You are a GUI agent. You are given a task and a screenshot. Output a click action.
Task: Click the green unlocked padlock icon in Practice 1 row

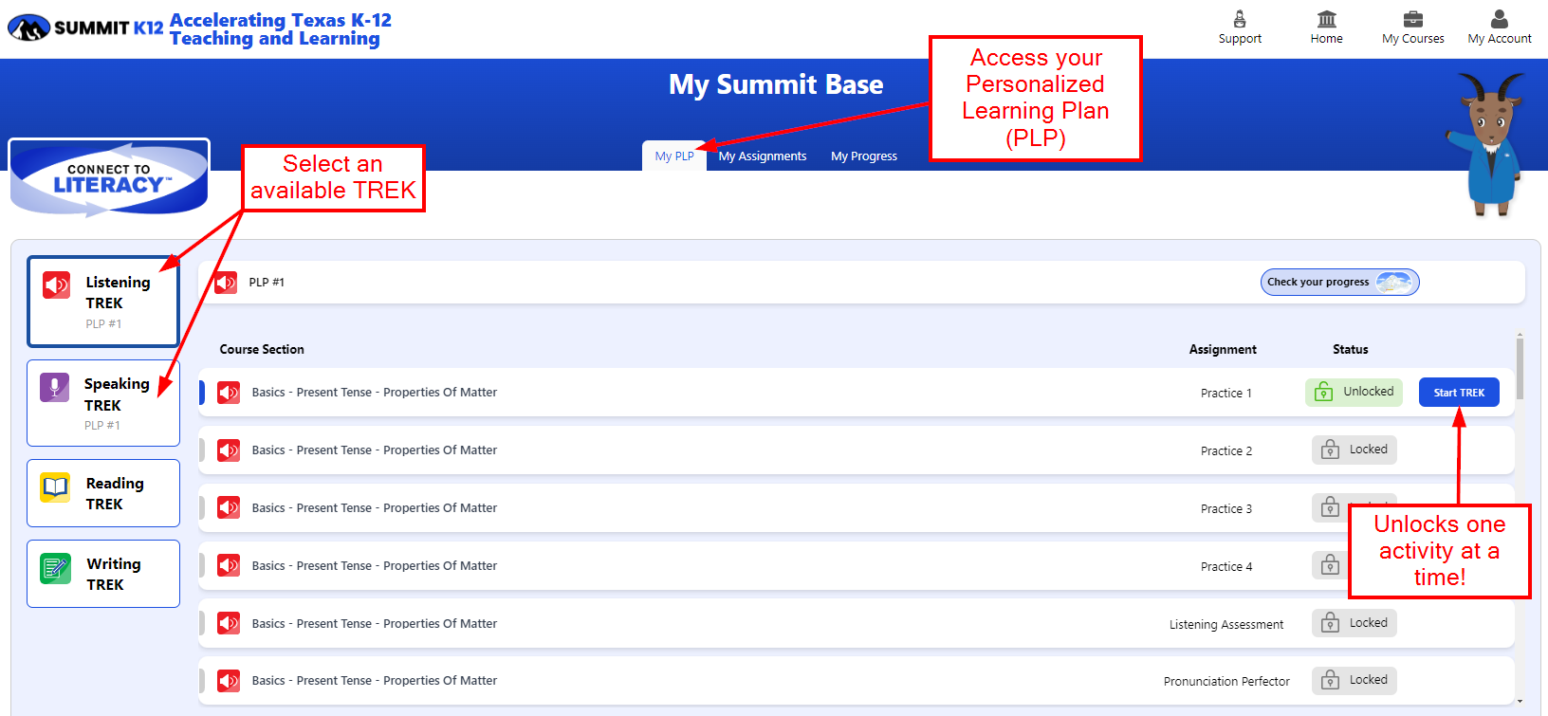[x=1323, y=392]
